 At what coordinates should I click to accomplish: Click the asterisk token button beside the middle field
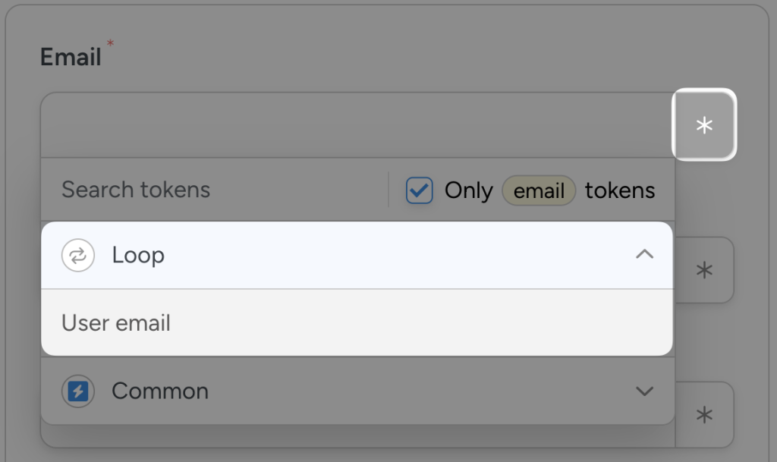tap(703, 270)
